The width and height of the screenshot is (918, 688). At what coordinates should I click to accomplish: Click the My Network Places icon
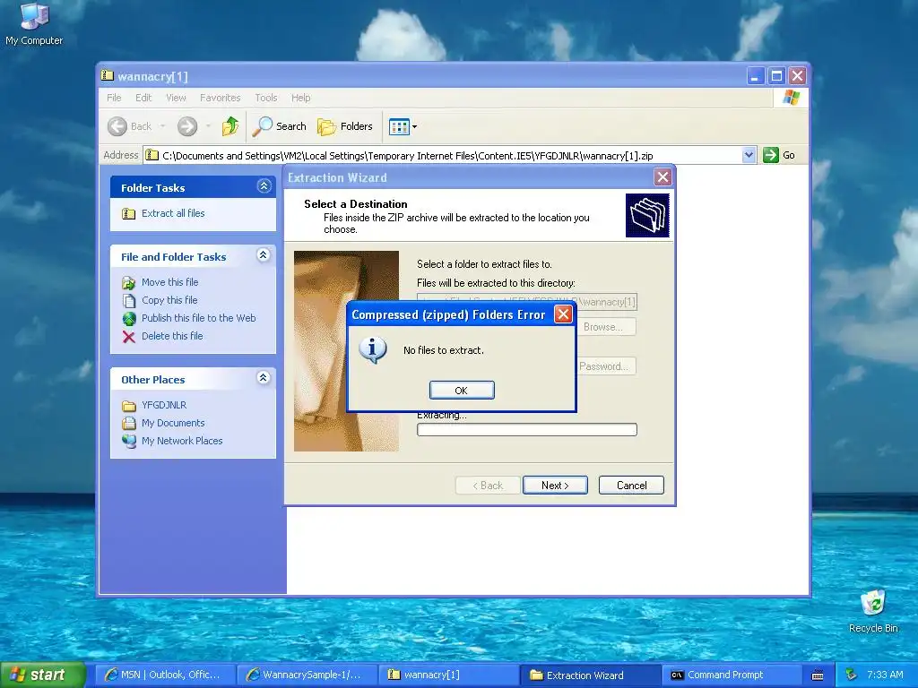tap(129, 441)
